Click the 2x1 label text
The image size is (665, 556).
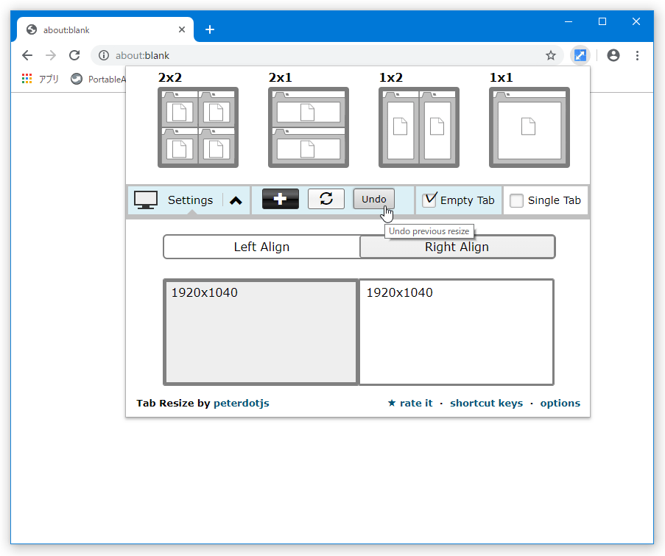(281, 77)
